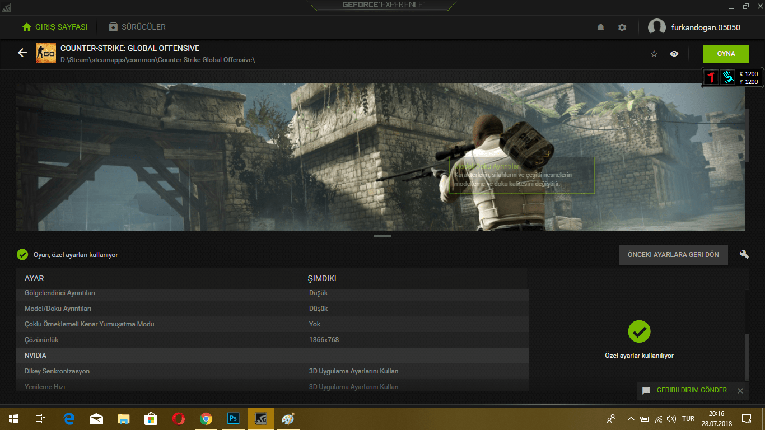Screen dimensions: 765x430
Task: Click the user profile avatar
Action: pyautogui.click(x=657, y=27)
